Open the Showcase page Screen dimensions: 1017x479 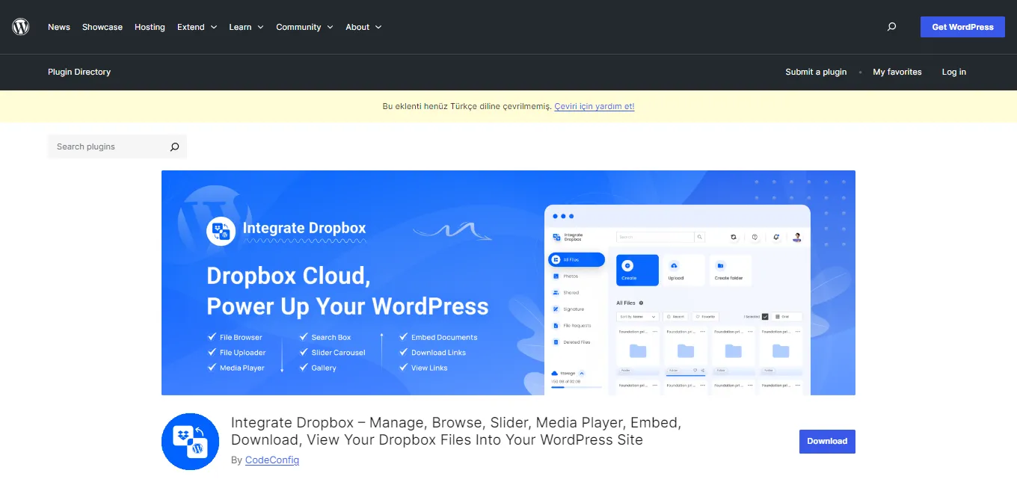pyautogui.click(x=102, y=27)
